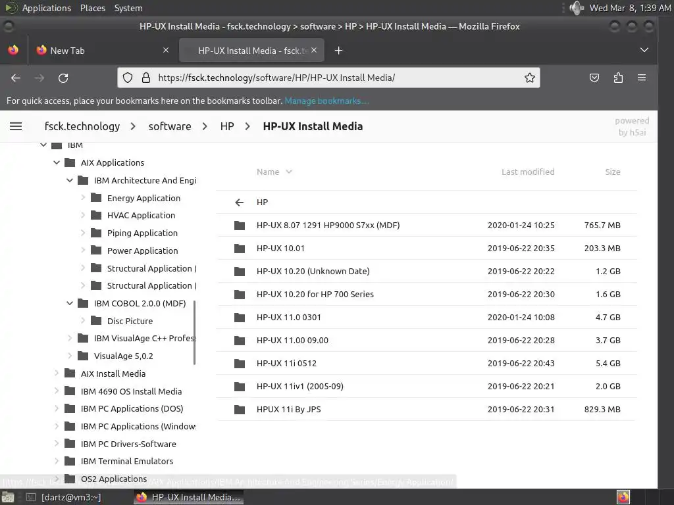Sort by Size column header
The image size is (674, 505).
click(613, 172)
